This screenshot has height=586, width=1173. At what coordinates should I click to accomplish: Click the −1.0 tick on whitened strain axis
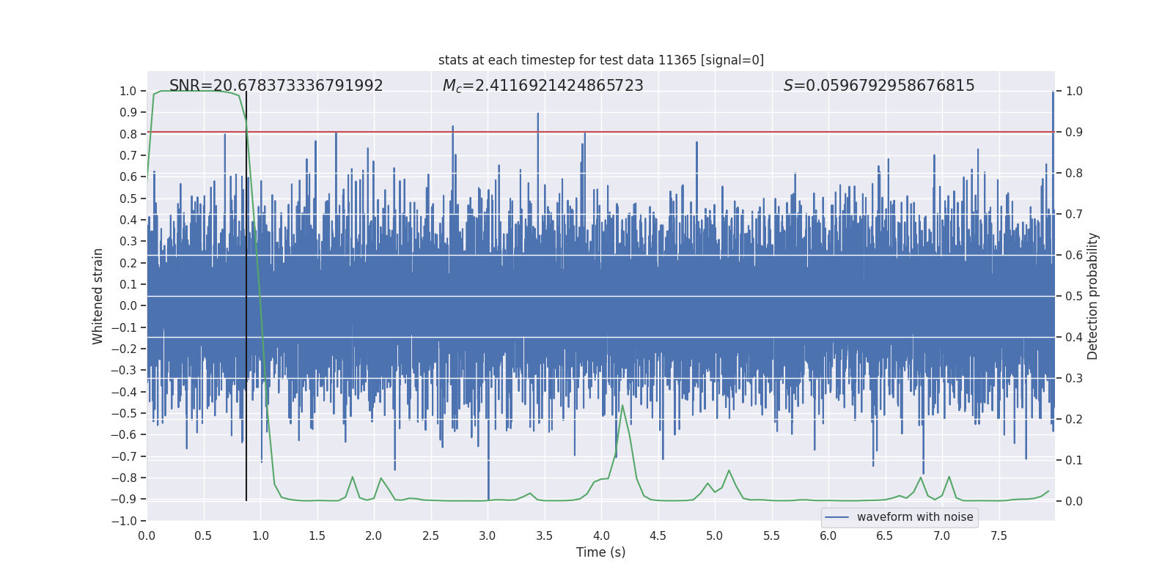tap(124, 521)
